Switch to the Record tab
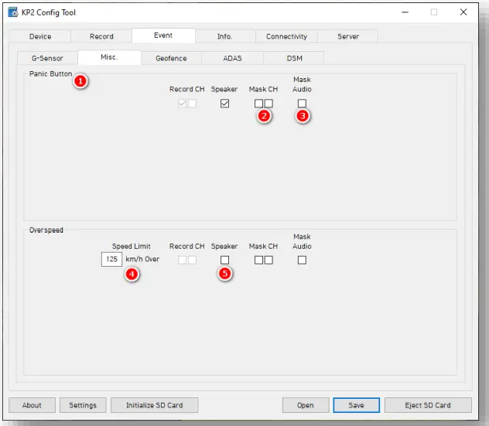The width and height of the screenshot is (489, 426). point(101,36)
